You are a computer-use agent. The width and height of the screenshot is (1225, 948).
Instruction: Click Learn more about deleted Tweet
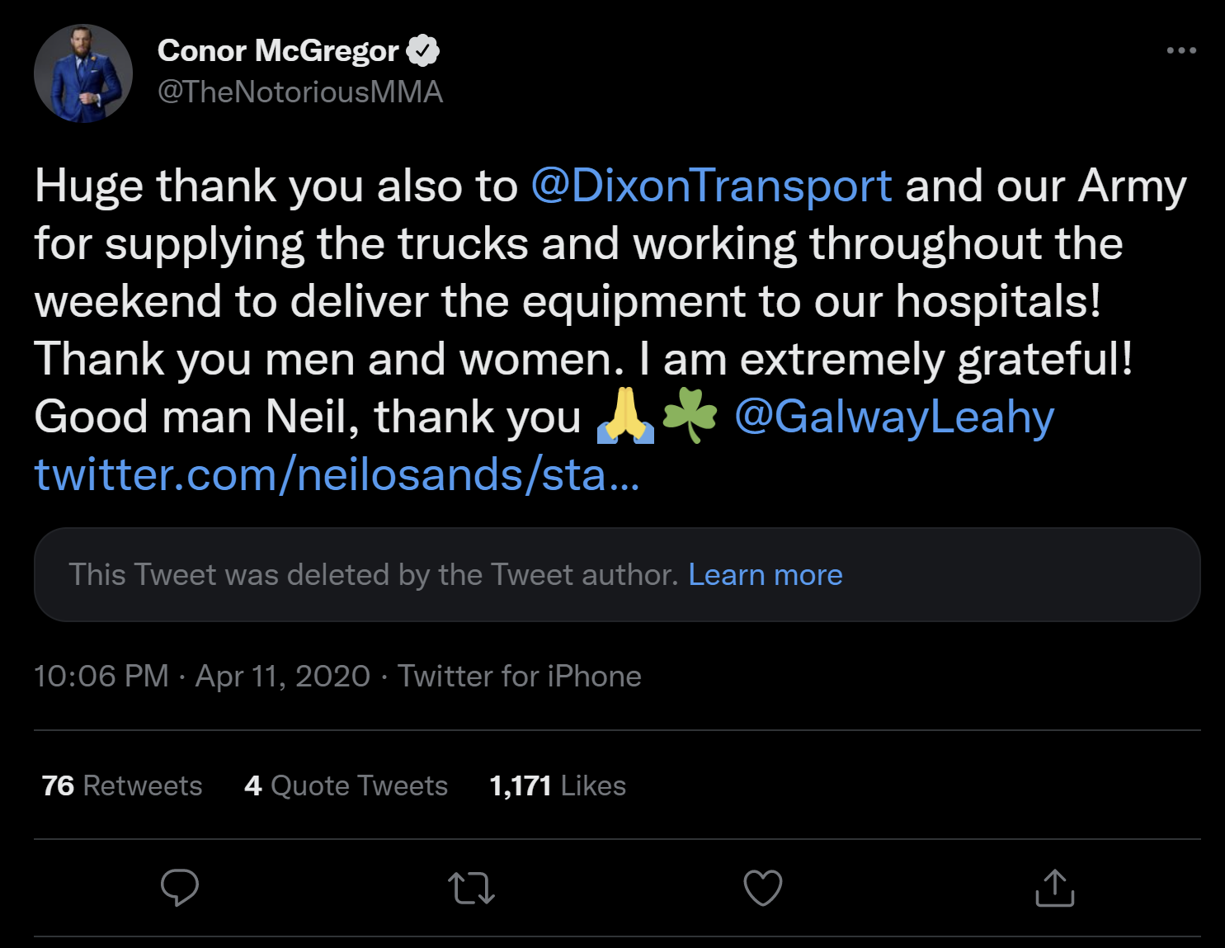tap(766, 574)
